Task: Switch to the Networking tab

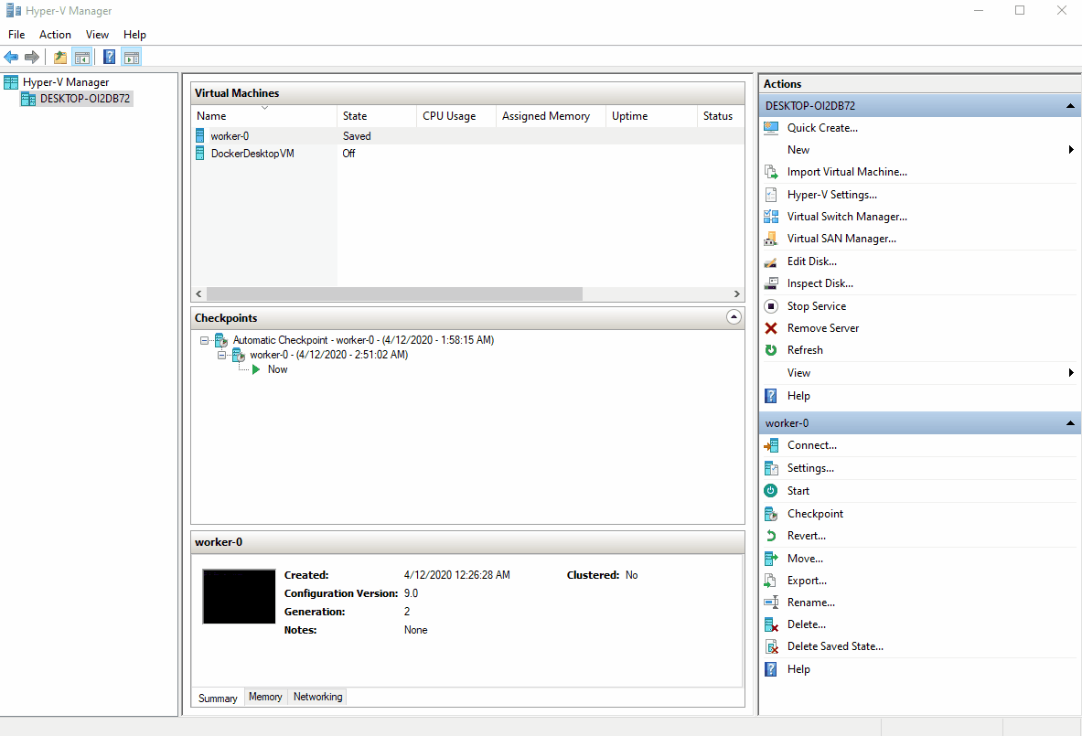Action: tap(317, 697)
